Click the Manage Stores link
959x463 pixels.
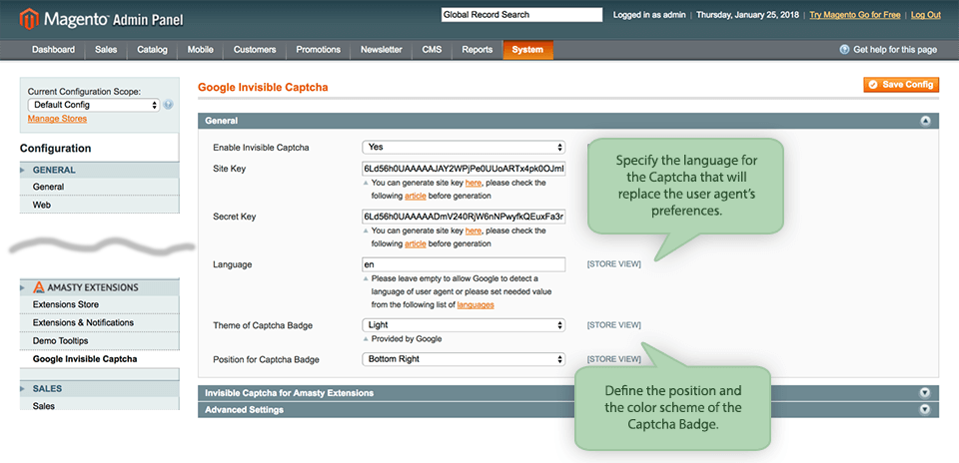pos(57,119)
